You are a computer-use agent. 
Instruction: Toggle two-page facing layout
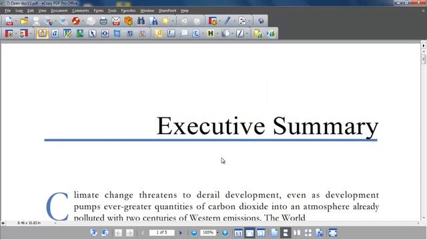297,233
